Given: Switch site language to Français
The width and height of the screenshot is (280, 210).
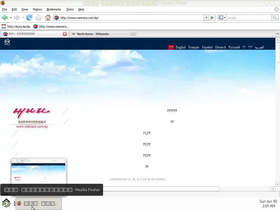Looking at the screenshot, I should tap(194, 47).
